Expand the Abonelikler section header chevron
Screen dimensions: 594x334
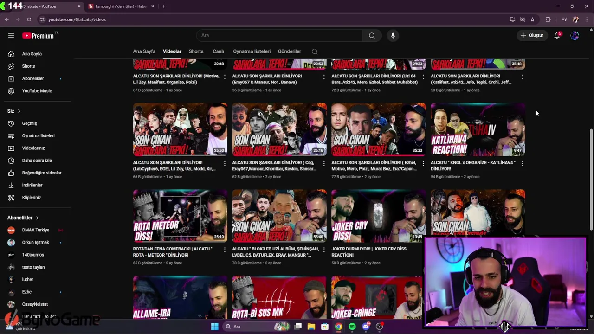[x=37, y=218]
